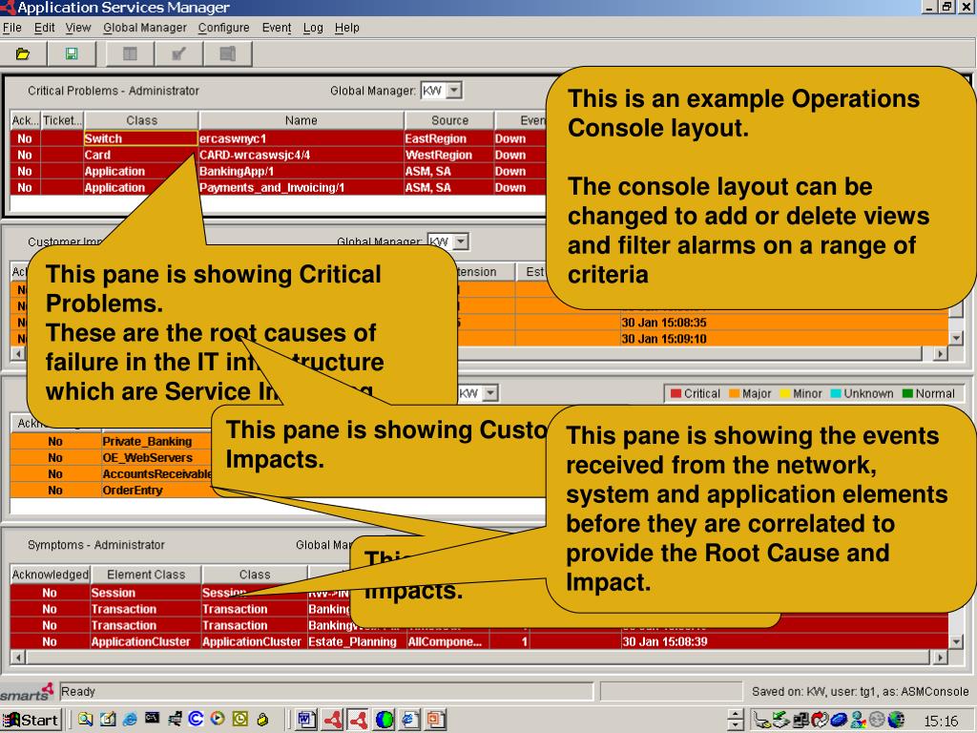Click the Ticket... column header
This screenshot has height=733, width=977.
tap(62, 120)
